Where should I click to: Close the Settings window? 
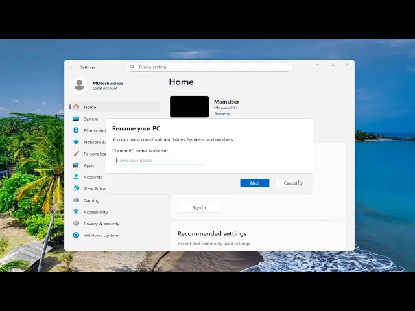347,65
